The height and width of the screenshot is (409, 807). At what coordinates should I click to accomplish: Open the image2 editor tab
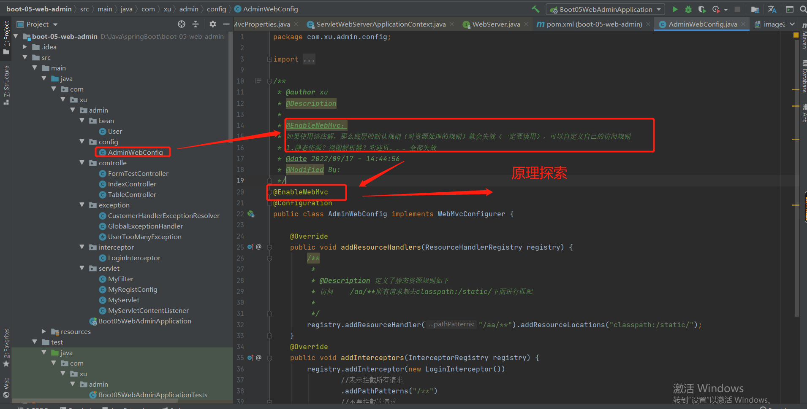770,24
